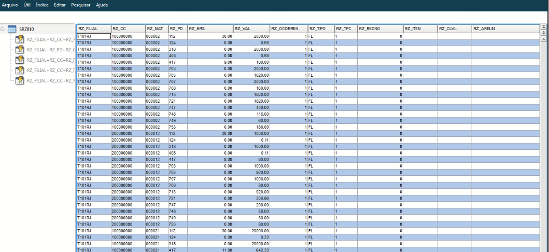Select the value cell showing 642.33
The width and height of the screenshot is (549, 252).
[x=252, y=250]
